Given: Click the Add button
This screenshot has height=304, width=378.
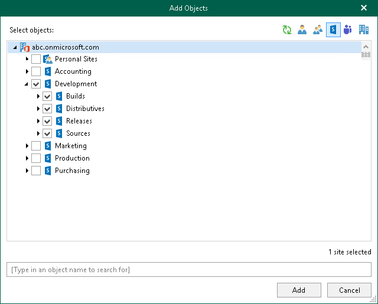Looking at the screenshot, I should pyautogui.click(x=299, y=290).
